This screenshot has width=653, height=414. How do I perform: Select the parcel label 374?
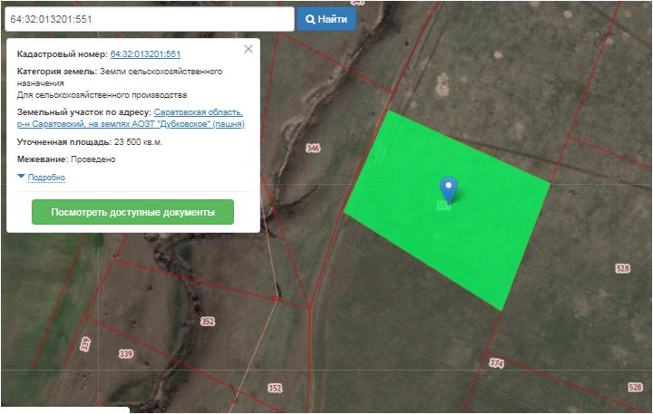pos(496,362)
